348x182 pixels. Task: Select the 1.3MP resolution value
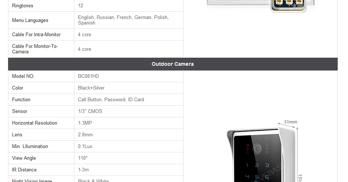tap(85, 123)
